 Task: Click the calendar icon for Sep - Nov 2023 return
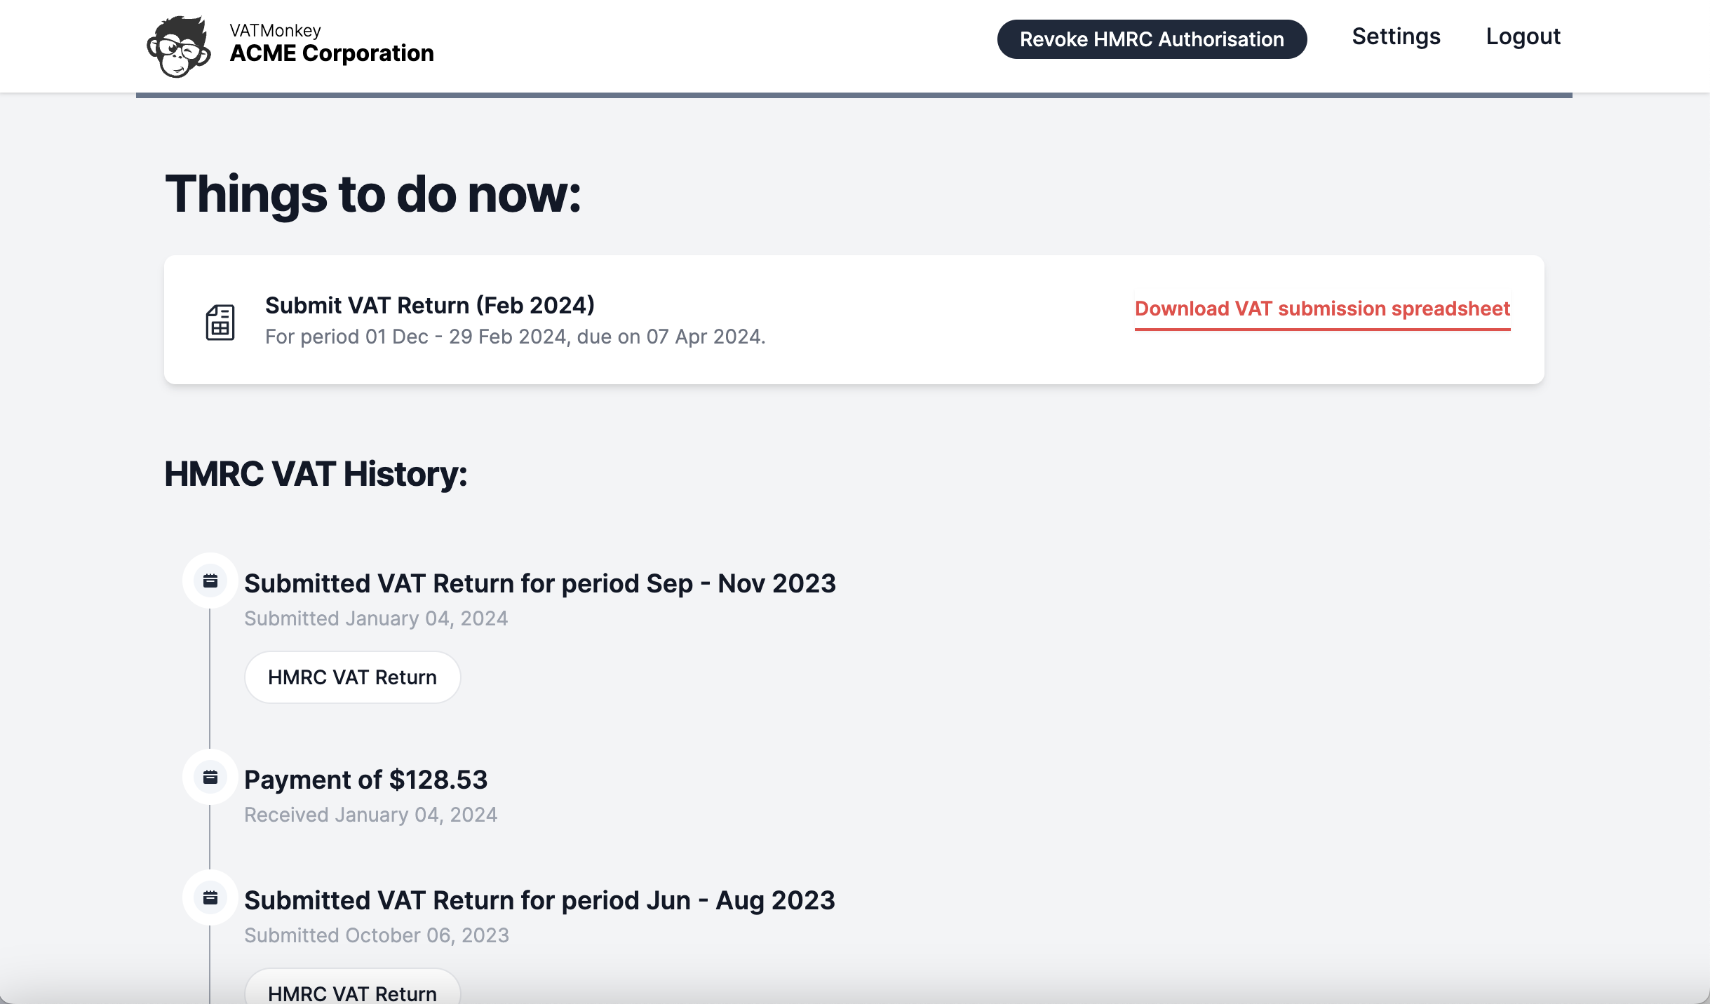[x=210, y=581]
